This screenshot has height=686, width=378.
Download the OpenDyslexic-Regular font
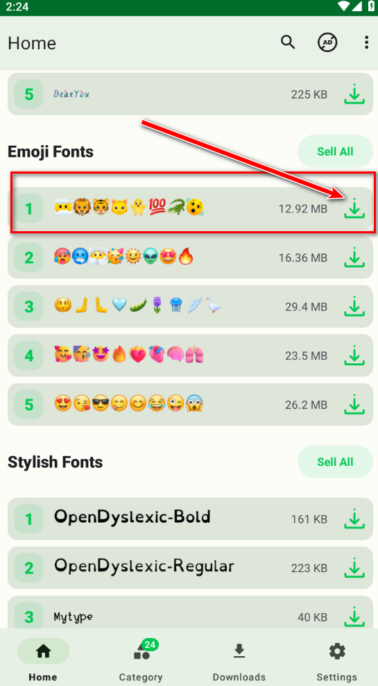click(x=354, y=568)
